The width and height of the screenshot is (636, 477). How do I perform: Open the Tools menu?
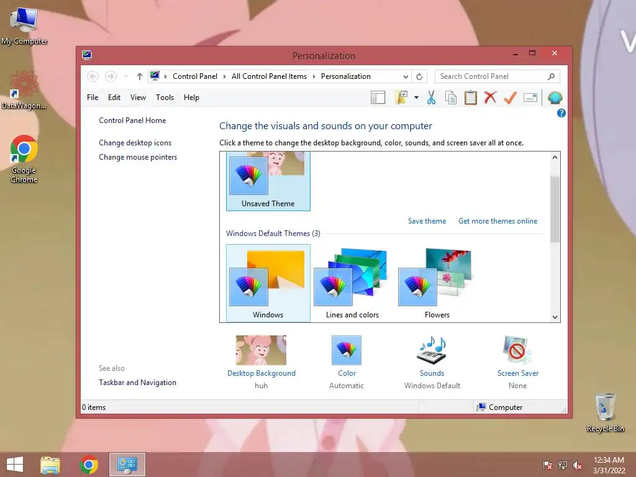coord(165,98)
